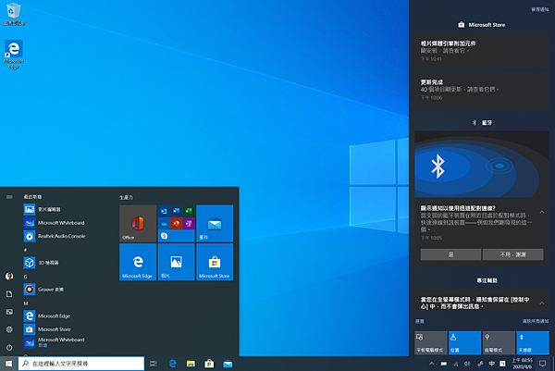Click the '#' letter group header
Image resolution: width=555 pixels, height=371 pixels.
[x=25, y=250]
